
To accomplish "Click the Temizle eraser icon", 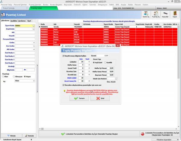I will pos(26,136).
